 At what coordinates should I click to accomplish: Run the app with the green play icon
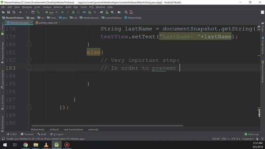tap(63, 12)
